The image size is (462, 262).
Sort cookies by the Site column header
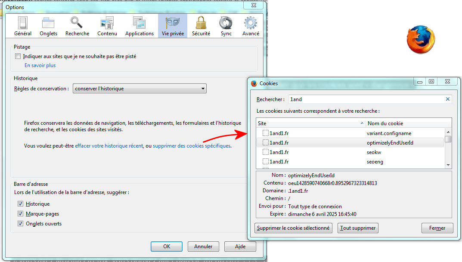pyautogui.click(x=310, y=123)
